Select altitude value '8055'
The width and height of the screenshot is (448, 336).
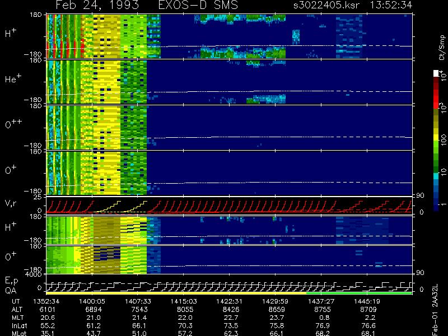tap(185, 310)
